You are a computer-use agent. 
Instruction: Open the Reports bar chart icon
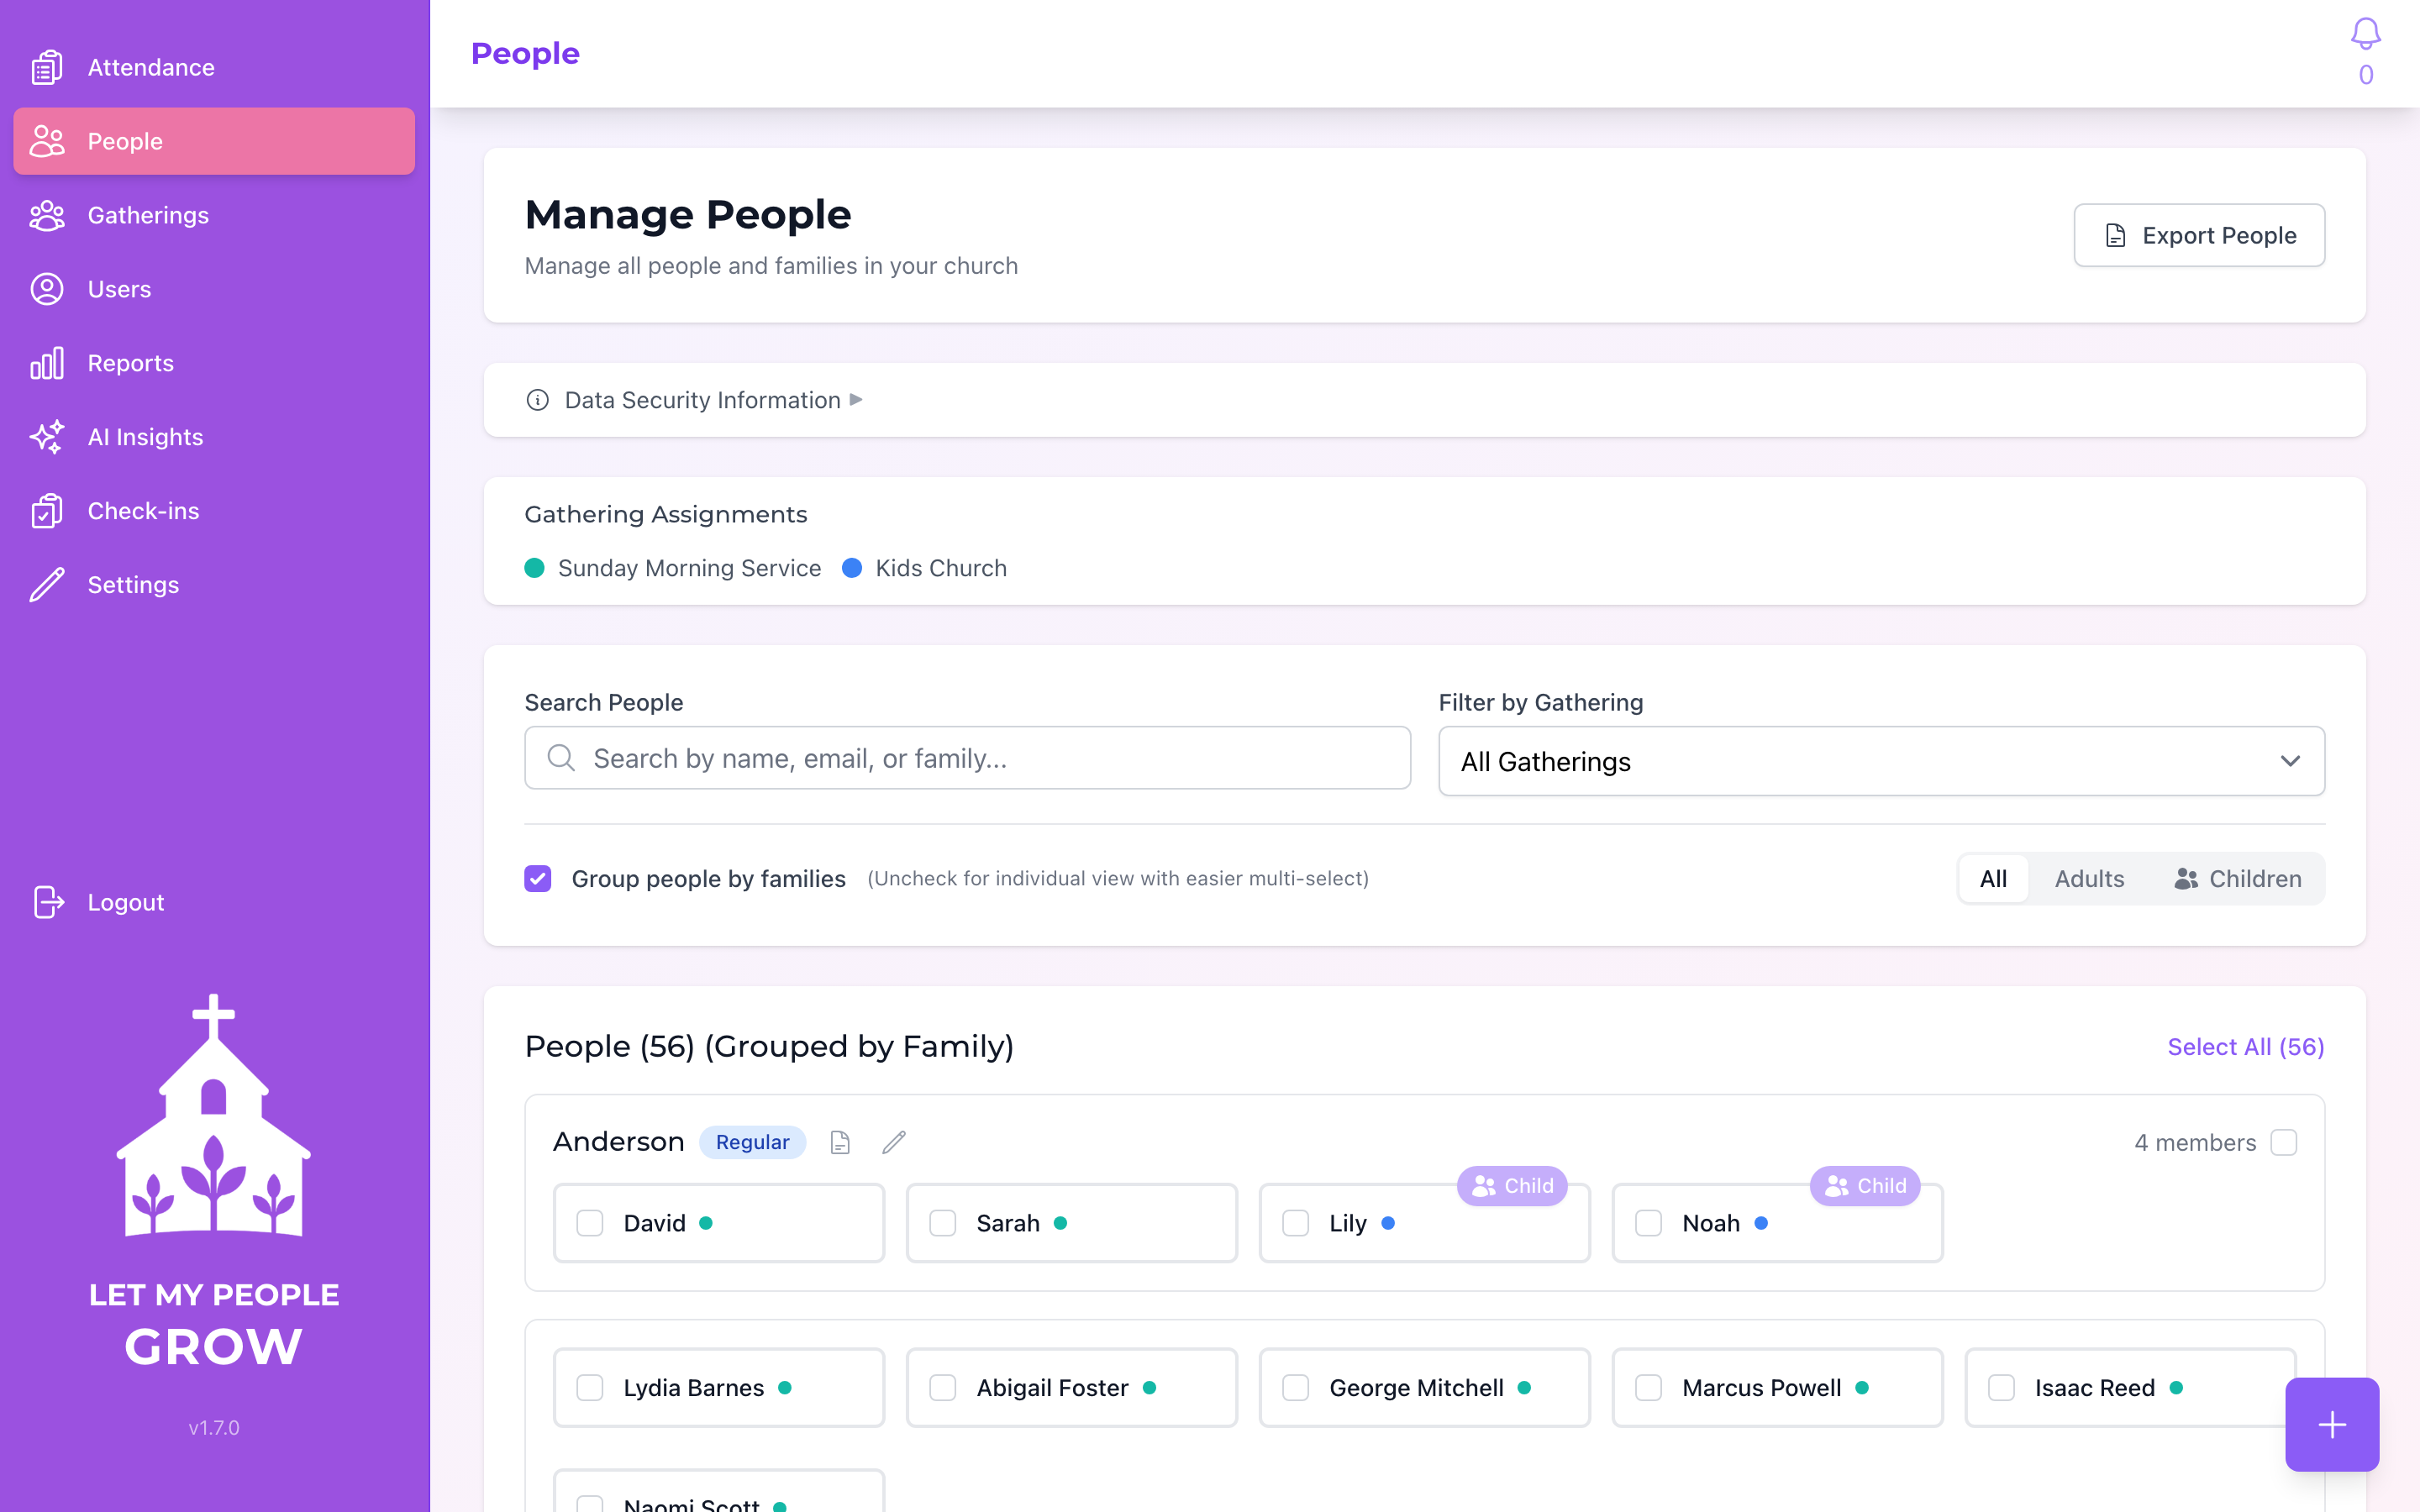pyautogui.click(x=47, y=363)
